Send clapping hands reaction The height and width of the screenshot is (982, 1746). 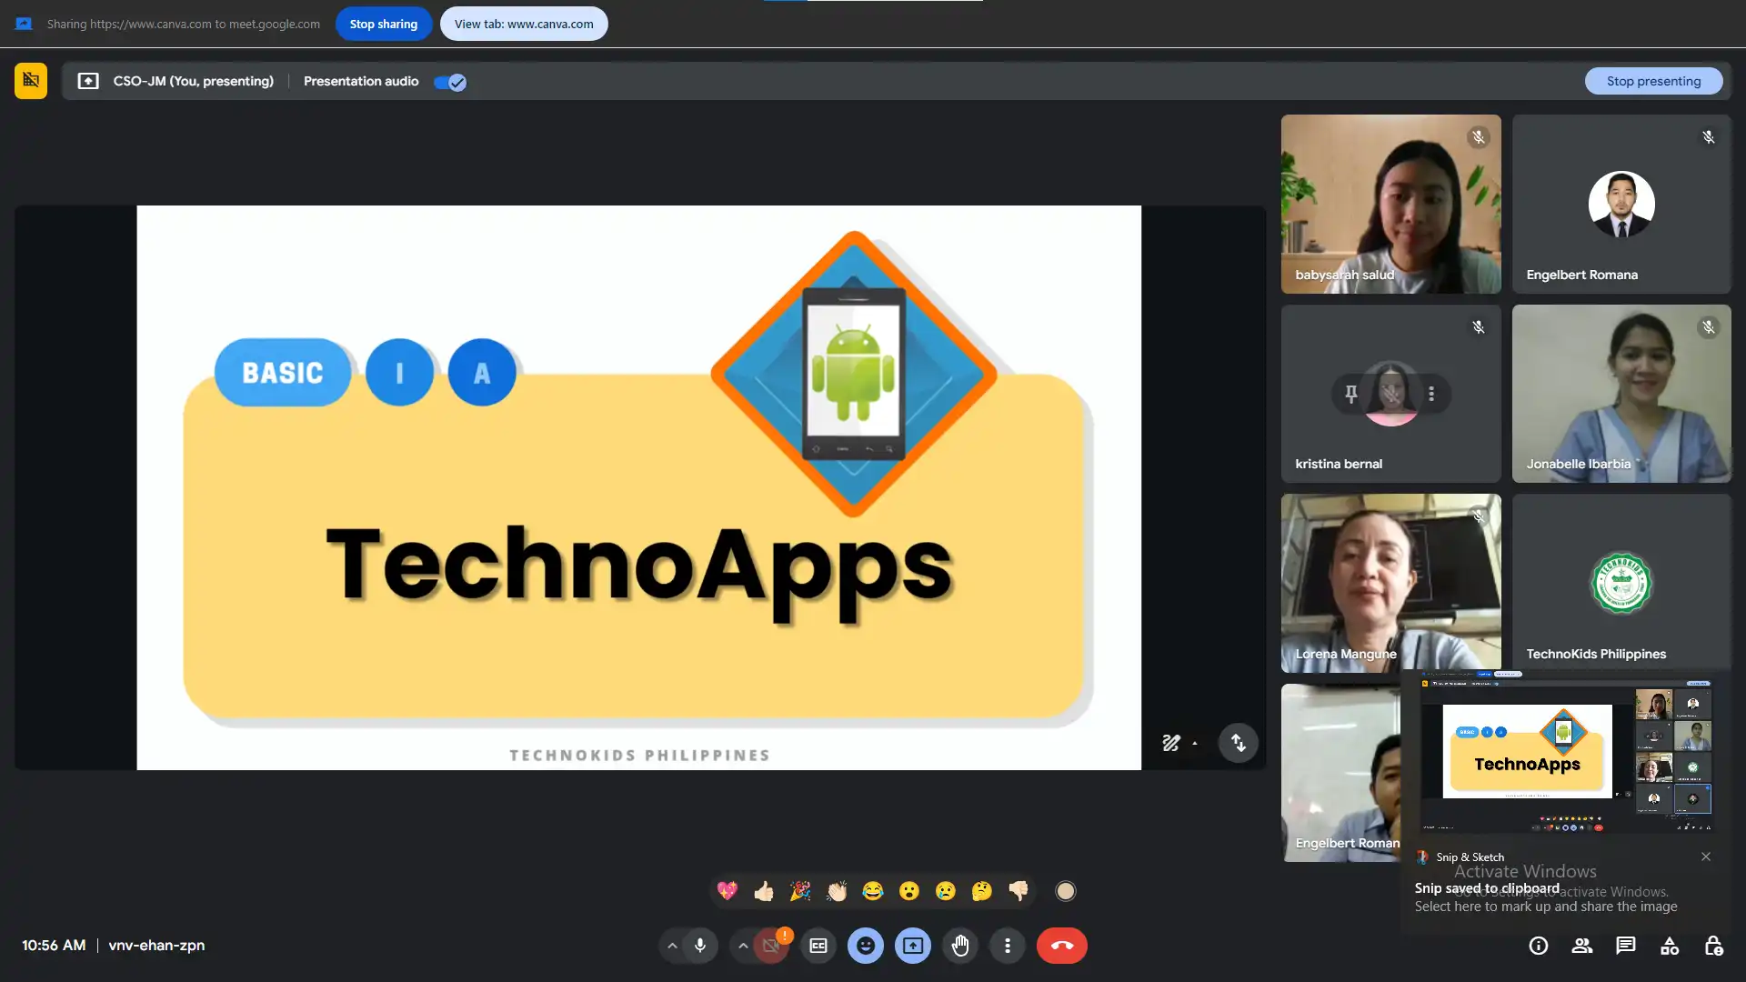pos(837,891)
